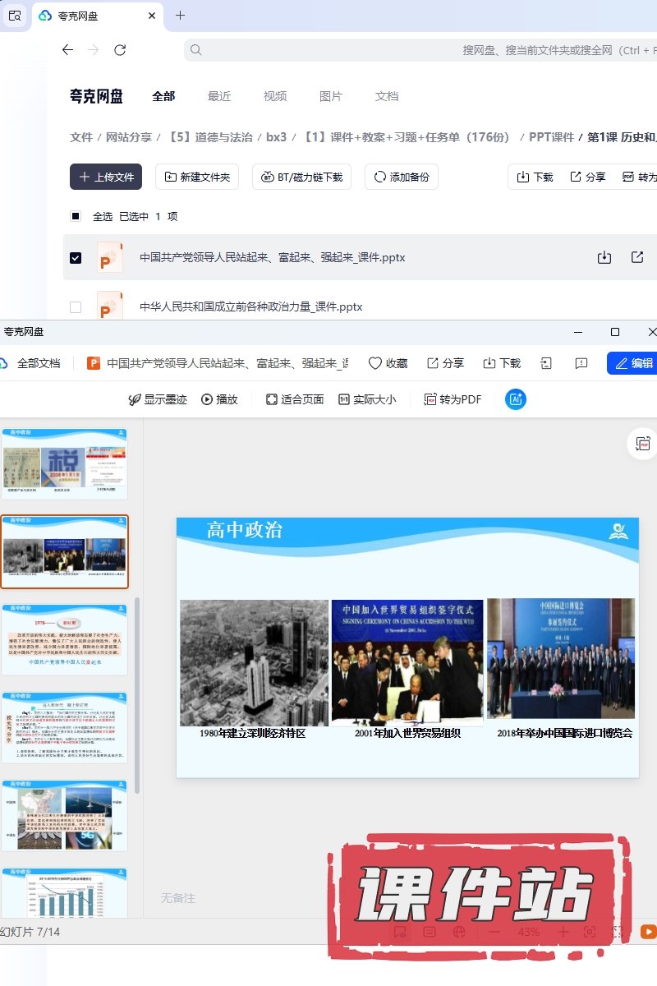Click the 上传文件 button

pos(106,177)
